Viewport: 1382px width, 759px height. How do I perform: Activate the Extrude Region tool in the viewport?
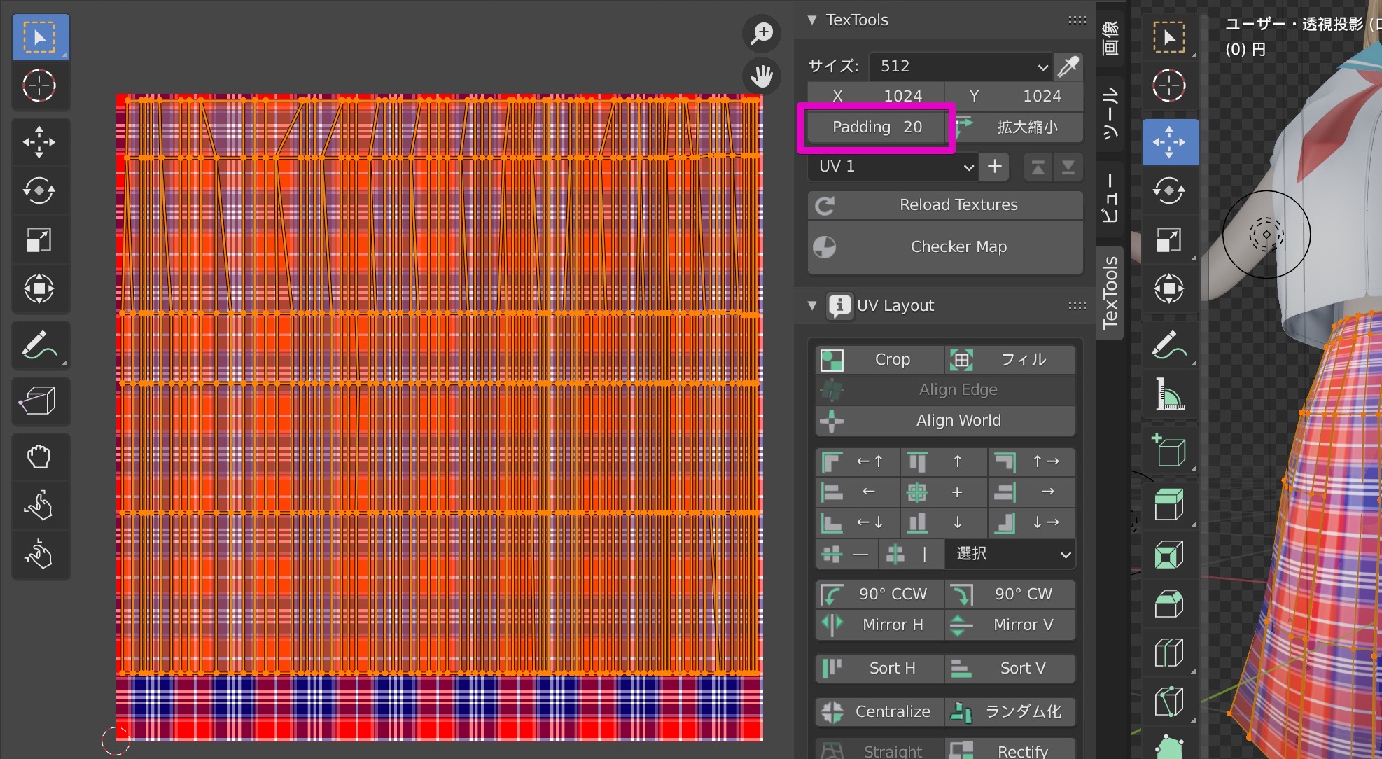[1170, 504]
